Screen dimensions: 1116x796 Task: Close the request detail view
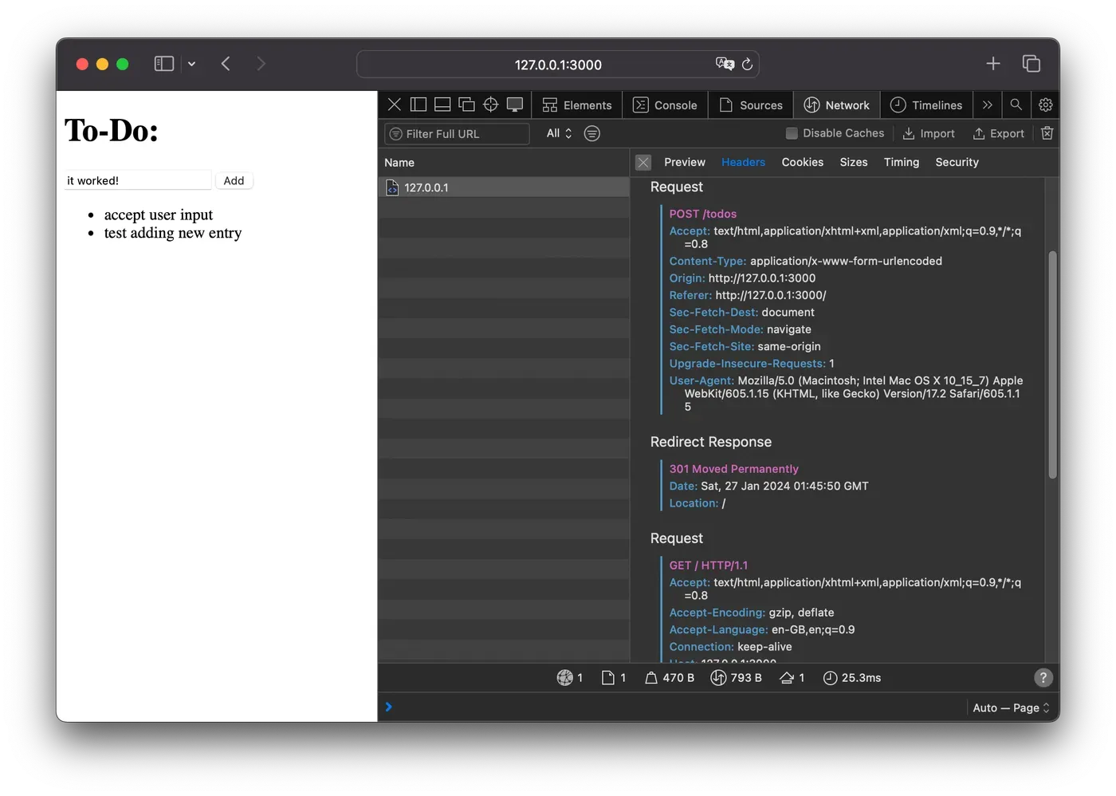[643, 163]
